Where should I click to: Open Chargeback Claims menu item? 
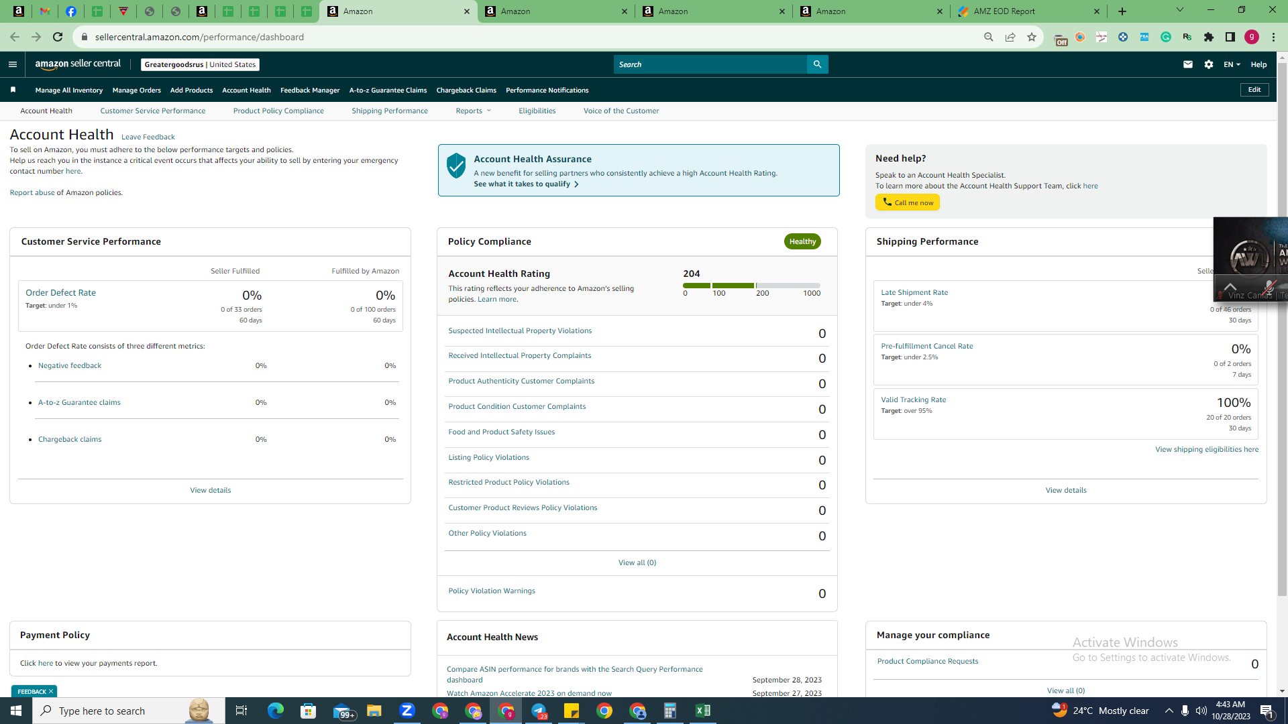point(466,90)
